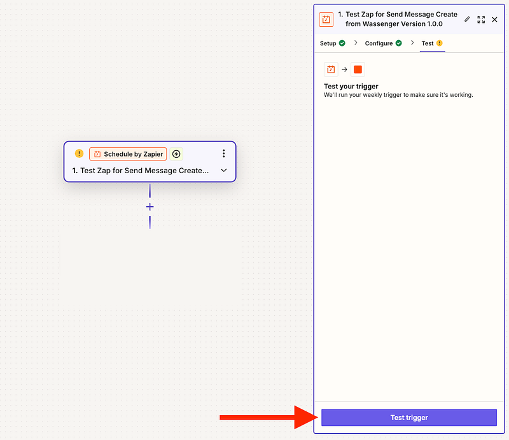Click the Schedule by Zapier app badge
The image size is (509, 440).
click(x=128, y=154)
